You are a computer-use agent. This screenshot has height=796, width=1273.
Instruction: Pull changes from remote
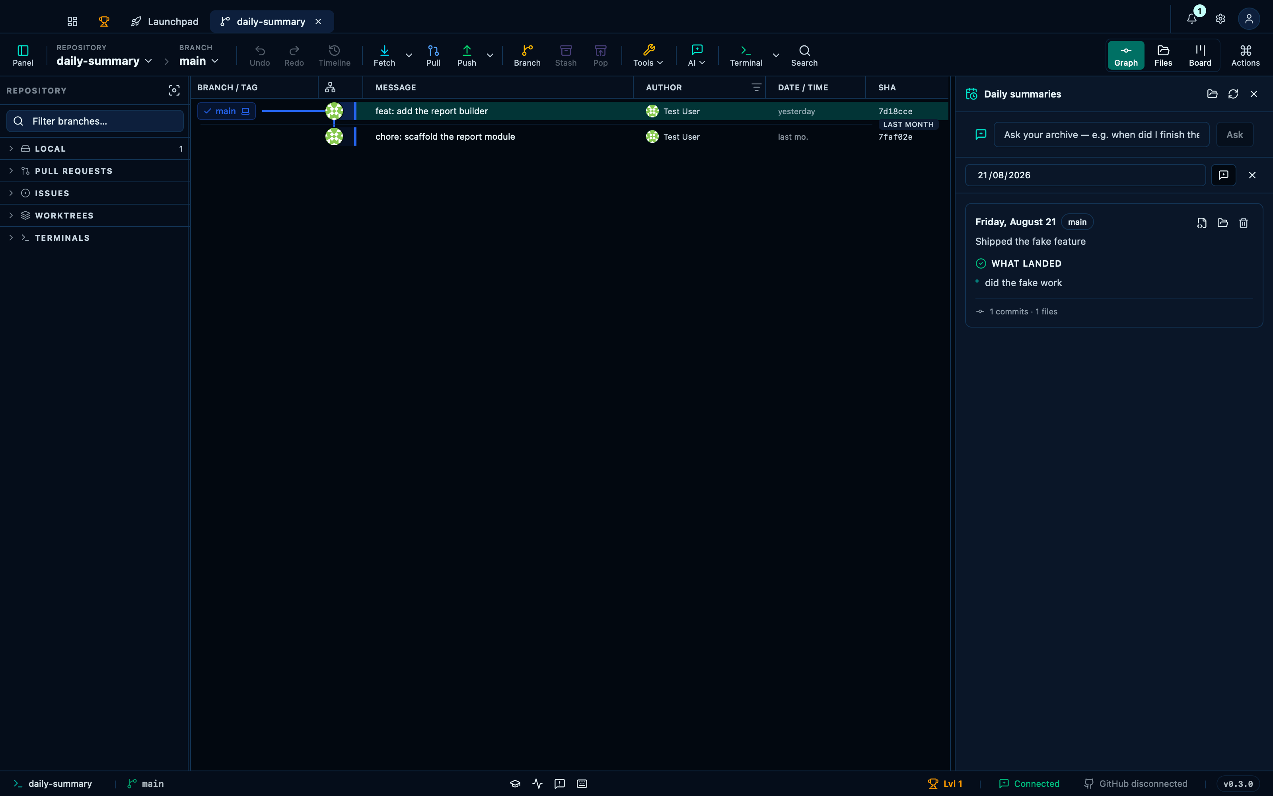pyautogui.click(x=434, y=55)
